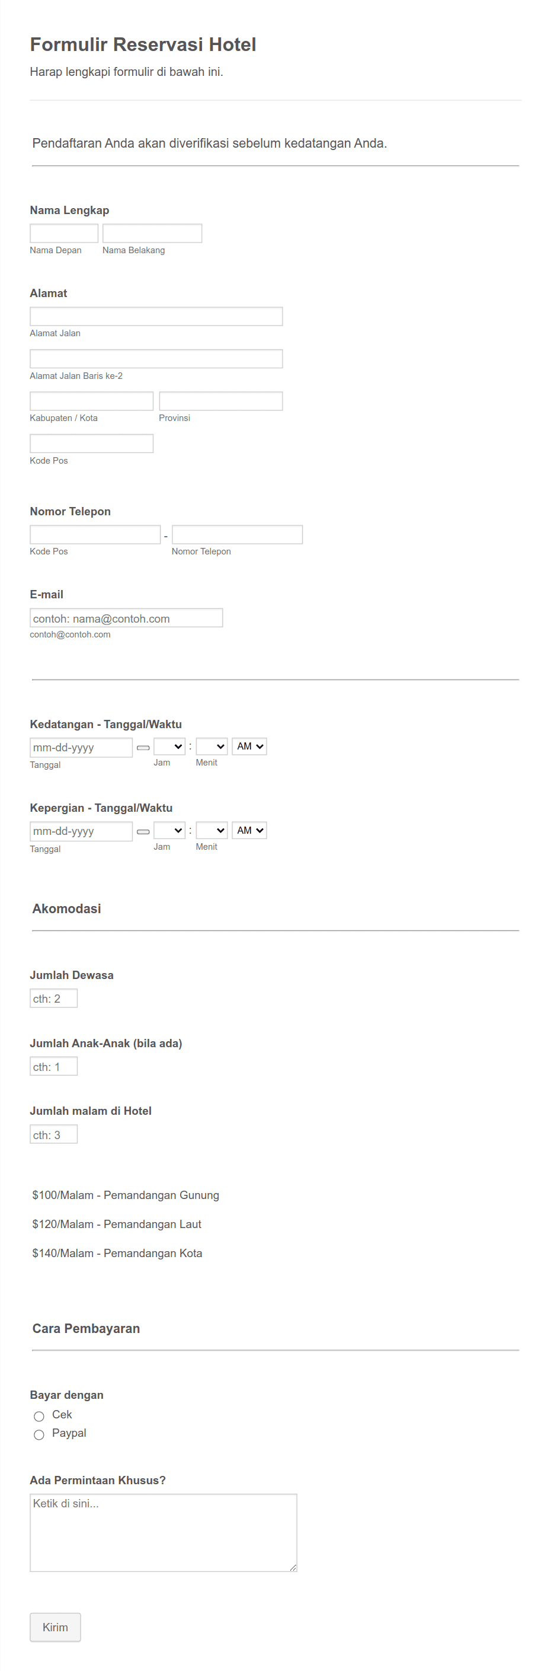The height and width of the screenshot is (1671, 551).
Task: Open the AM/PM dropdown under Kedatangan
Action: click(x=249, y=746)
